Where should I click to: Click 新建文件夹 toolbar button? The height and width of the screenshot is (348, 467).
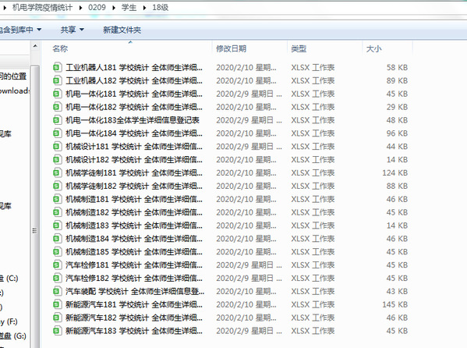(122, 30)
